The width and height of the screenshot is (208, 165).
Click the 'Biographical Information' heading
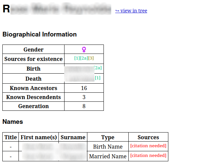coord(39,34)
